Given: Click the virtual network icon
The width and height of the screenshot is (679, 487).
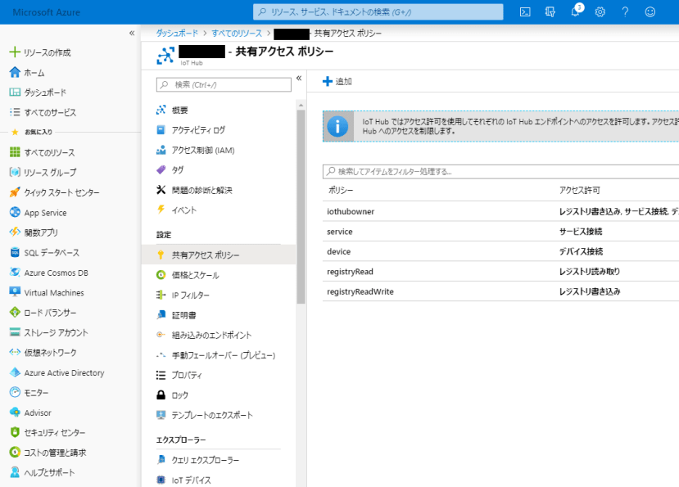Looking at the screenshot, I should click(x=15, y=353).
